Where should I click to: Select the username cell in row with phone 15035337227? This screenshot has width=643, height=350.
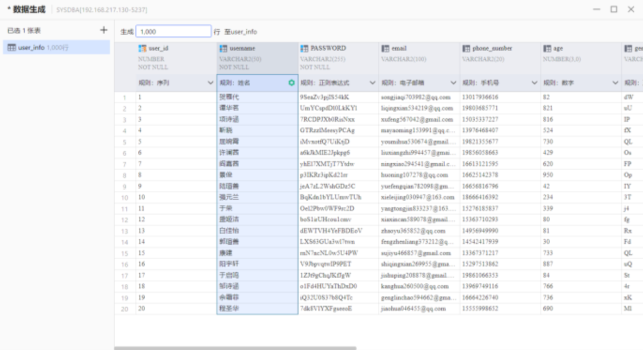[x=257, y=120]
